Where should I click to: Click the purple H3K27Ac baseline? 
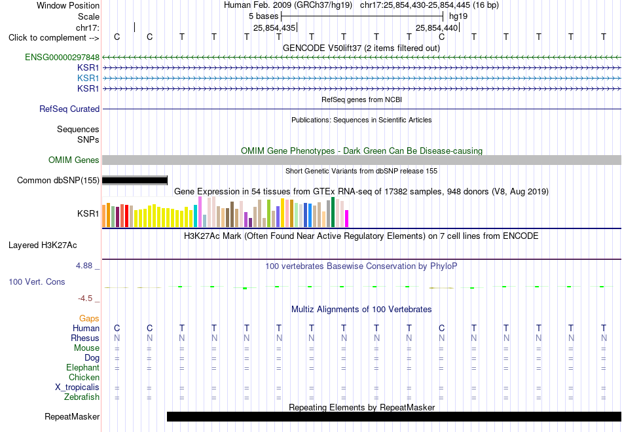coord(362,259)
